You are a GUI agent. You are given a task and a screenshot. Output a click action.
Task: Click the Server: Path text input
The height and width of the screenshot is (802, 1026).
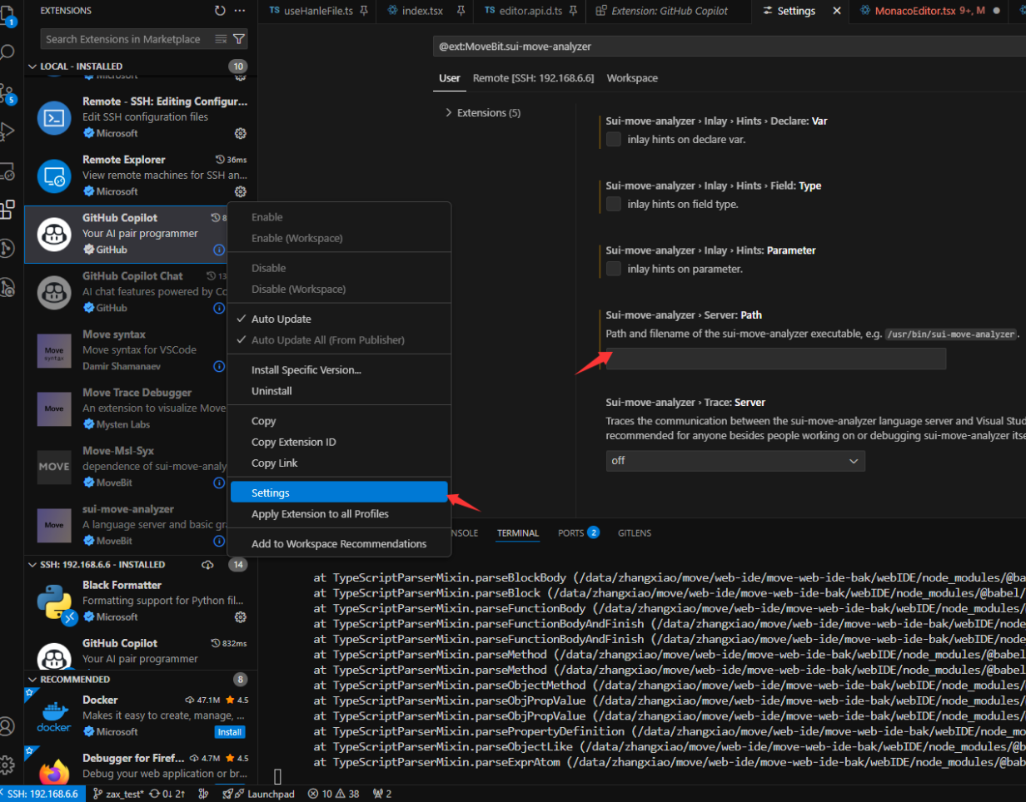pyautogui.click(x=776, y=359)
